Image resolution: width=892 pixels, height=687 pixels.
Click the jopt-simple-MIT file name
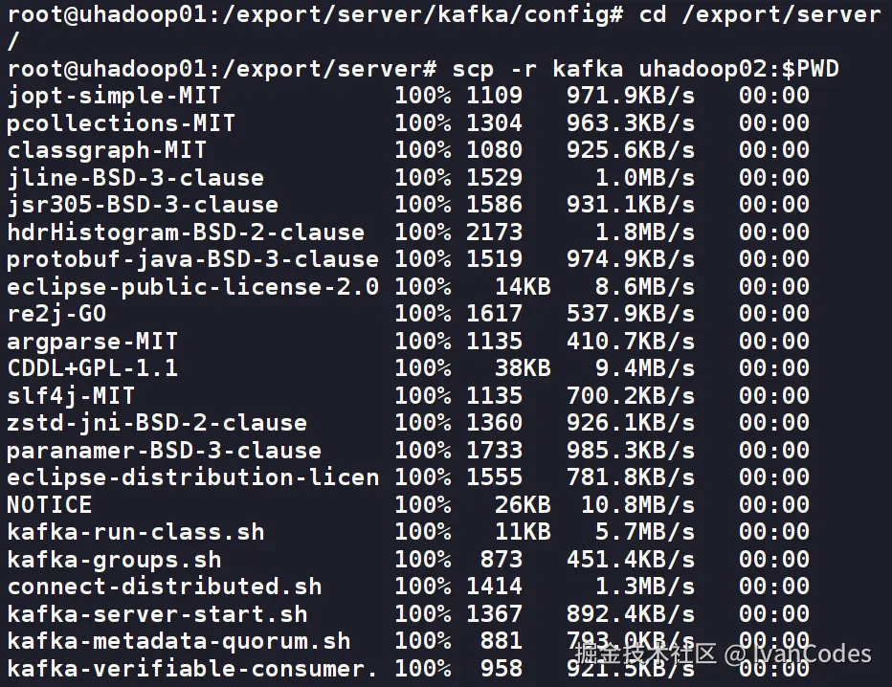click(113, 96)
